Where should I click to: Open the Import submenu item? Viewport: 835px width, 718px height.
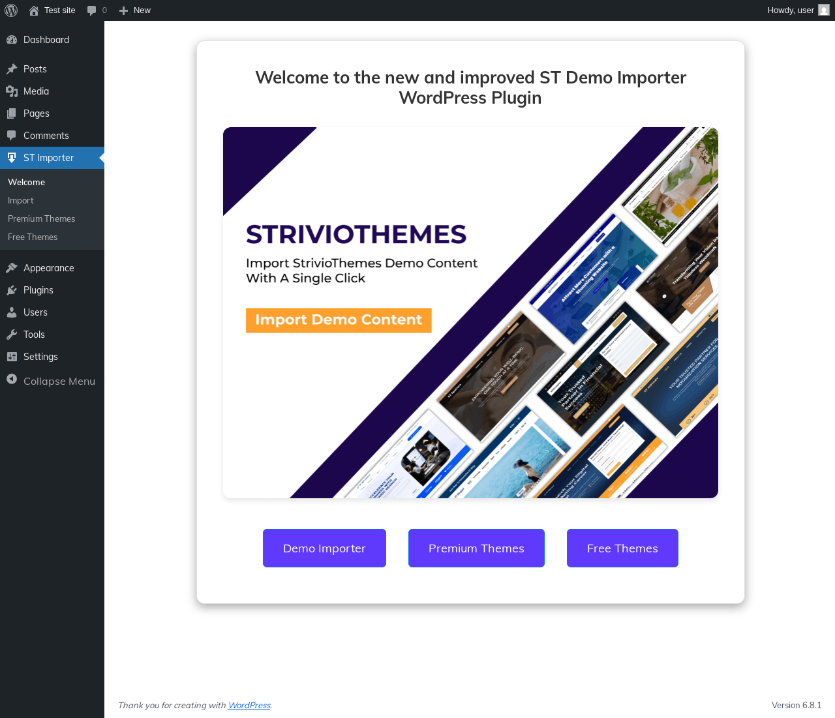coord(52,201)
